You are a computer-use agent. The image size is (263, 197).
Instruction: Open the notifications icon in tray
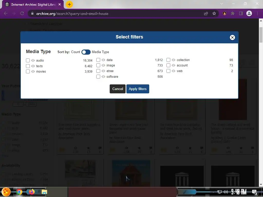pyautogui.click(x=255, y=192)
